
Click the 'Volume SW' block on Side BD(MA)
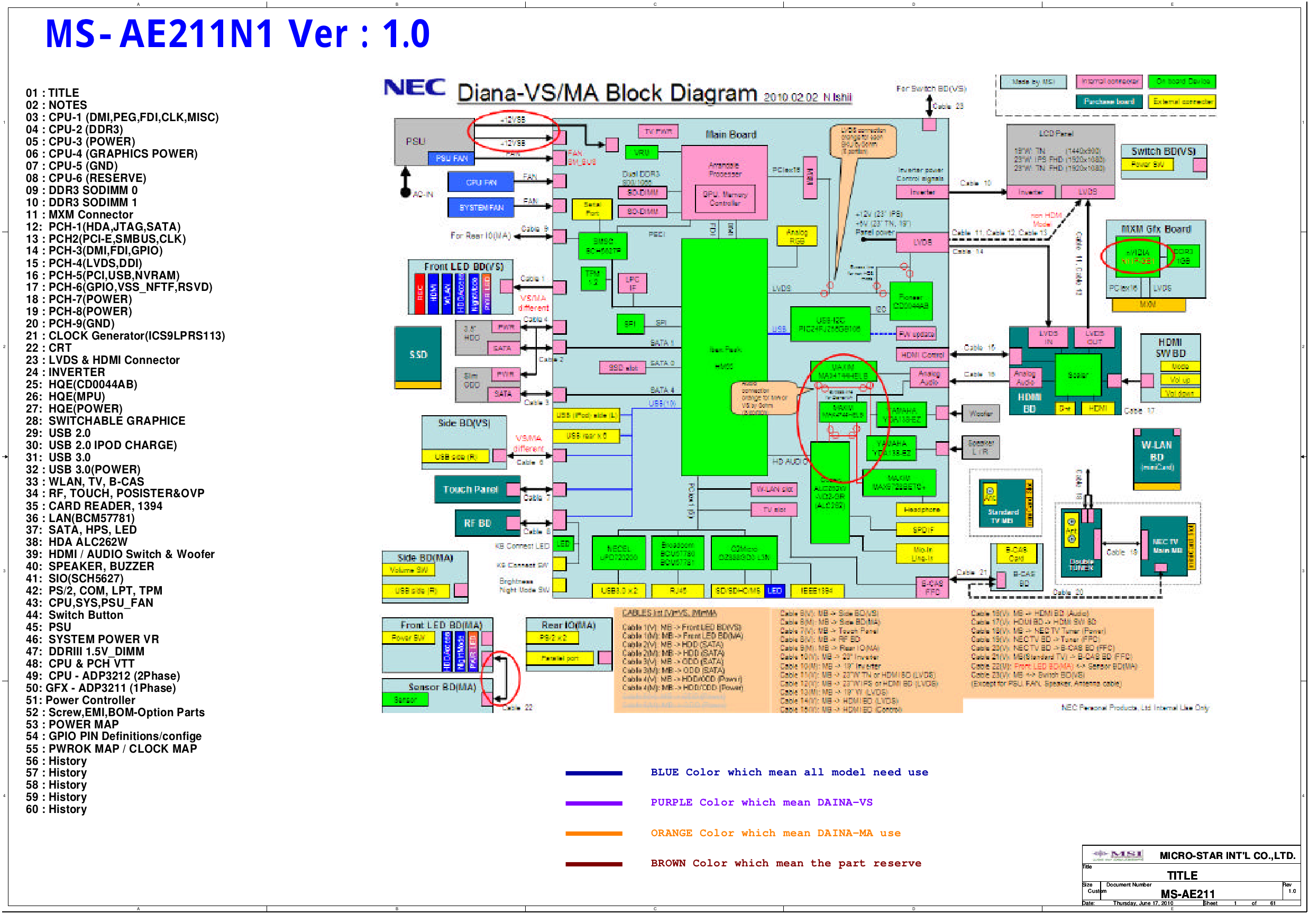click(408, 570)
